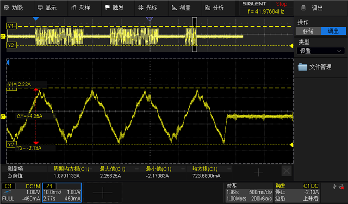
Task: Click the 均方根(C1) measurement header
Action: pos(205,169)
